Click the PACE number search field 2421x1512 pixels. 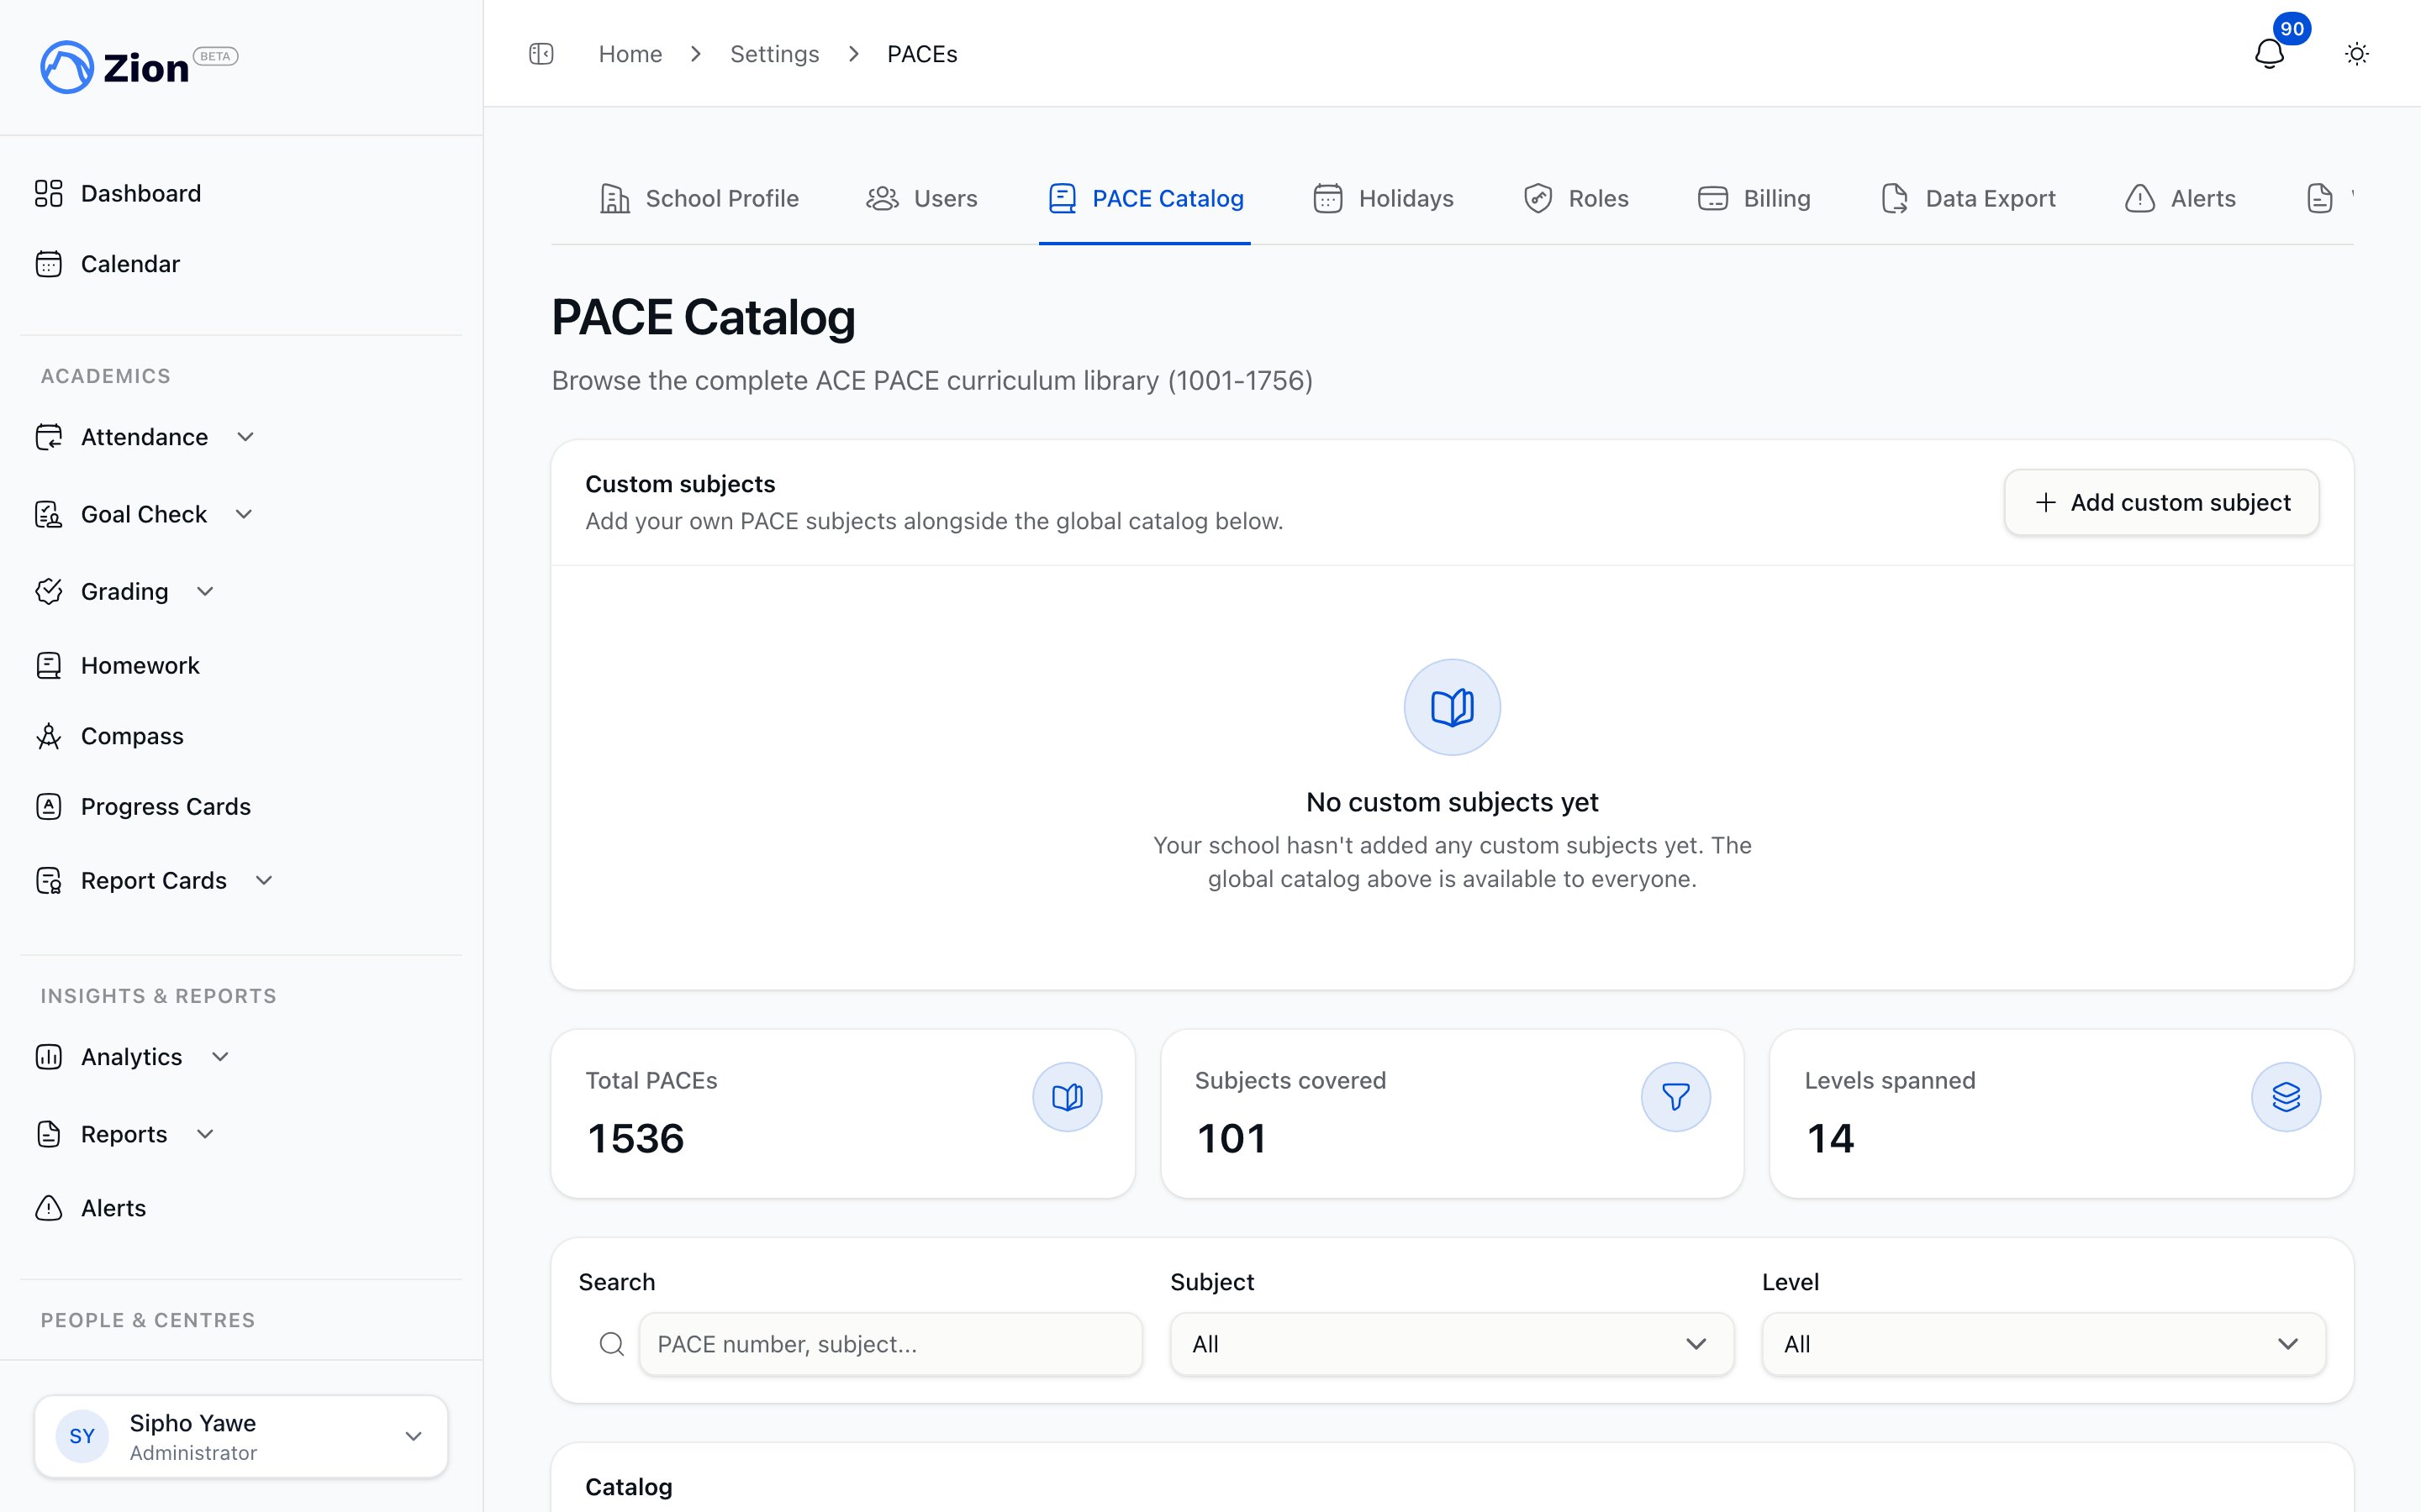coord(890,1344)
